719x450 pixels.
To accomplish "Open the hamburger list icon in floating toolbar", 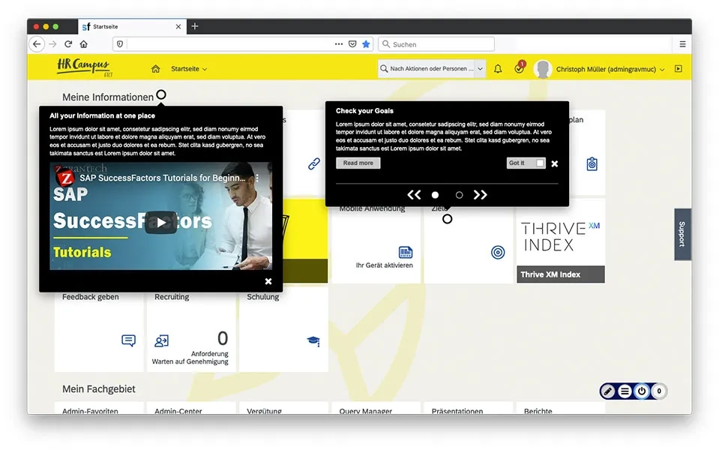I will pyautogui.click(x=625, y=391).
